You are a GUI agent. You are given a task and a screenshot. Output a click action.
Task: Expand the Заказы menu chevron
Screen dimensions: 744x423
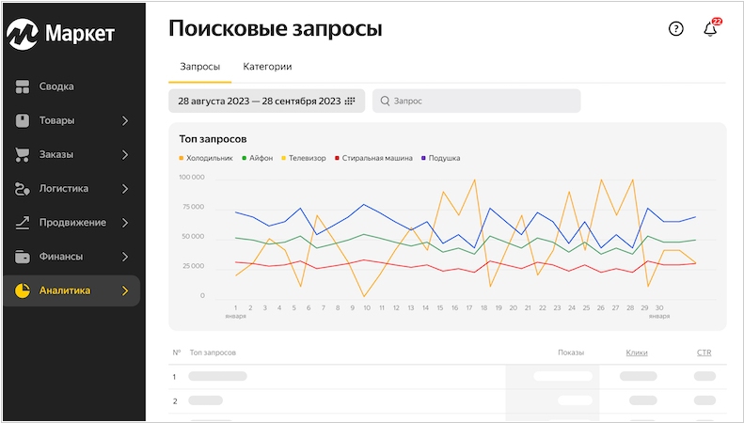(x=125, y=154)
